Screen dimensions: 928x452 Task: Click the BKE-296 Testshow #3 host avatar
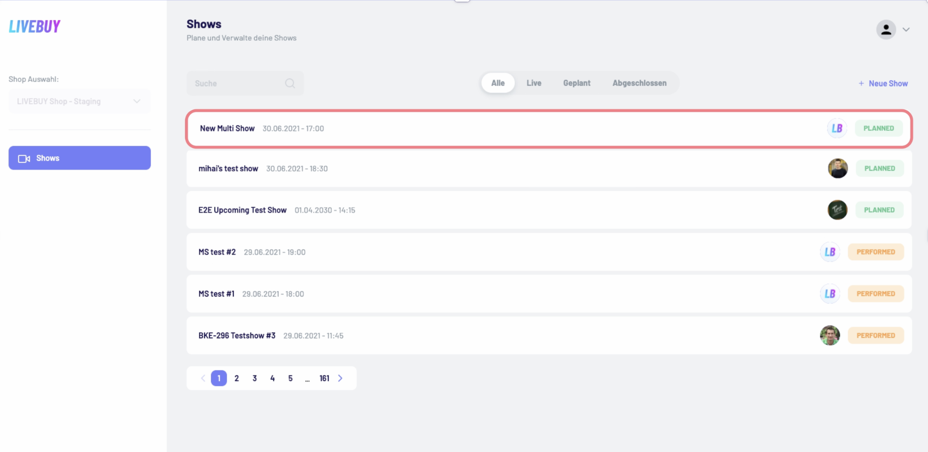[x=830, y=336]
